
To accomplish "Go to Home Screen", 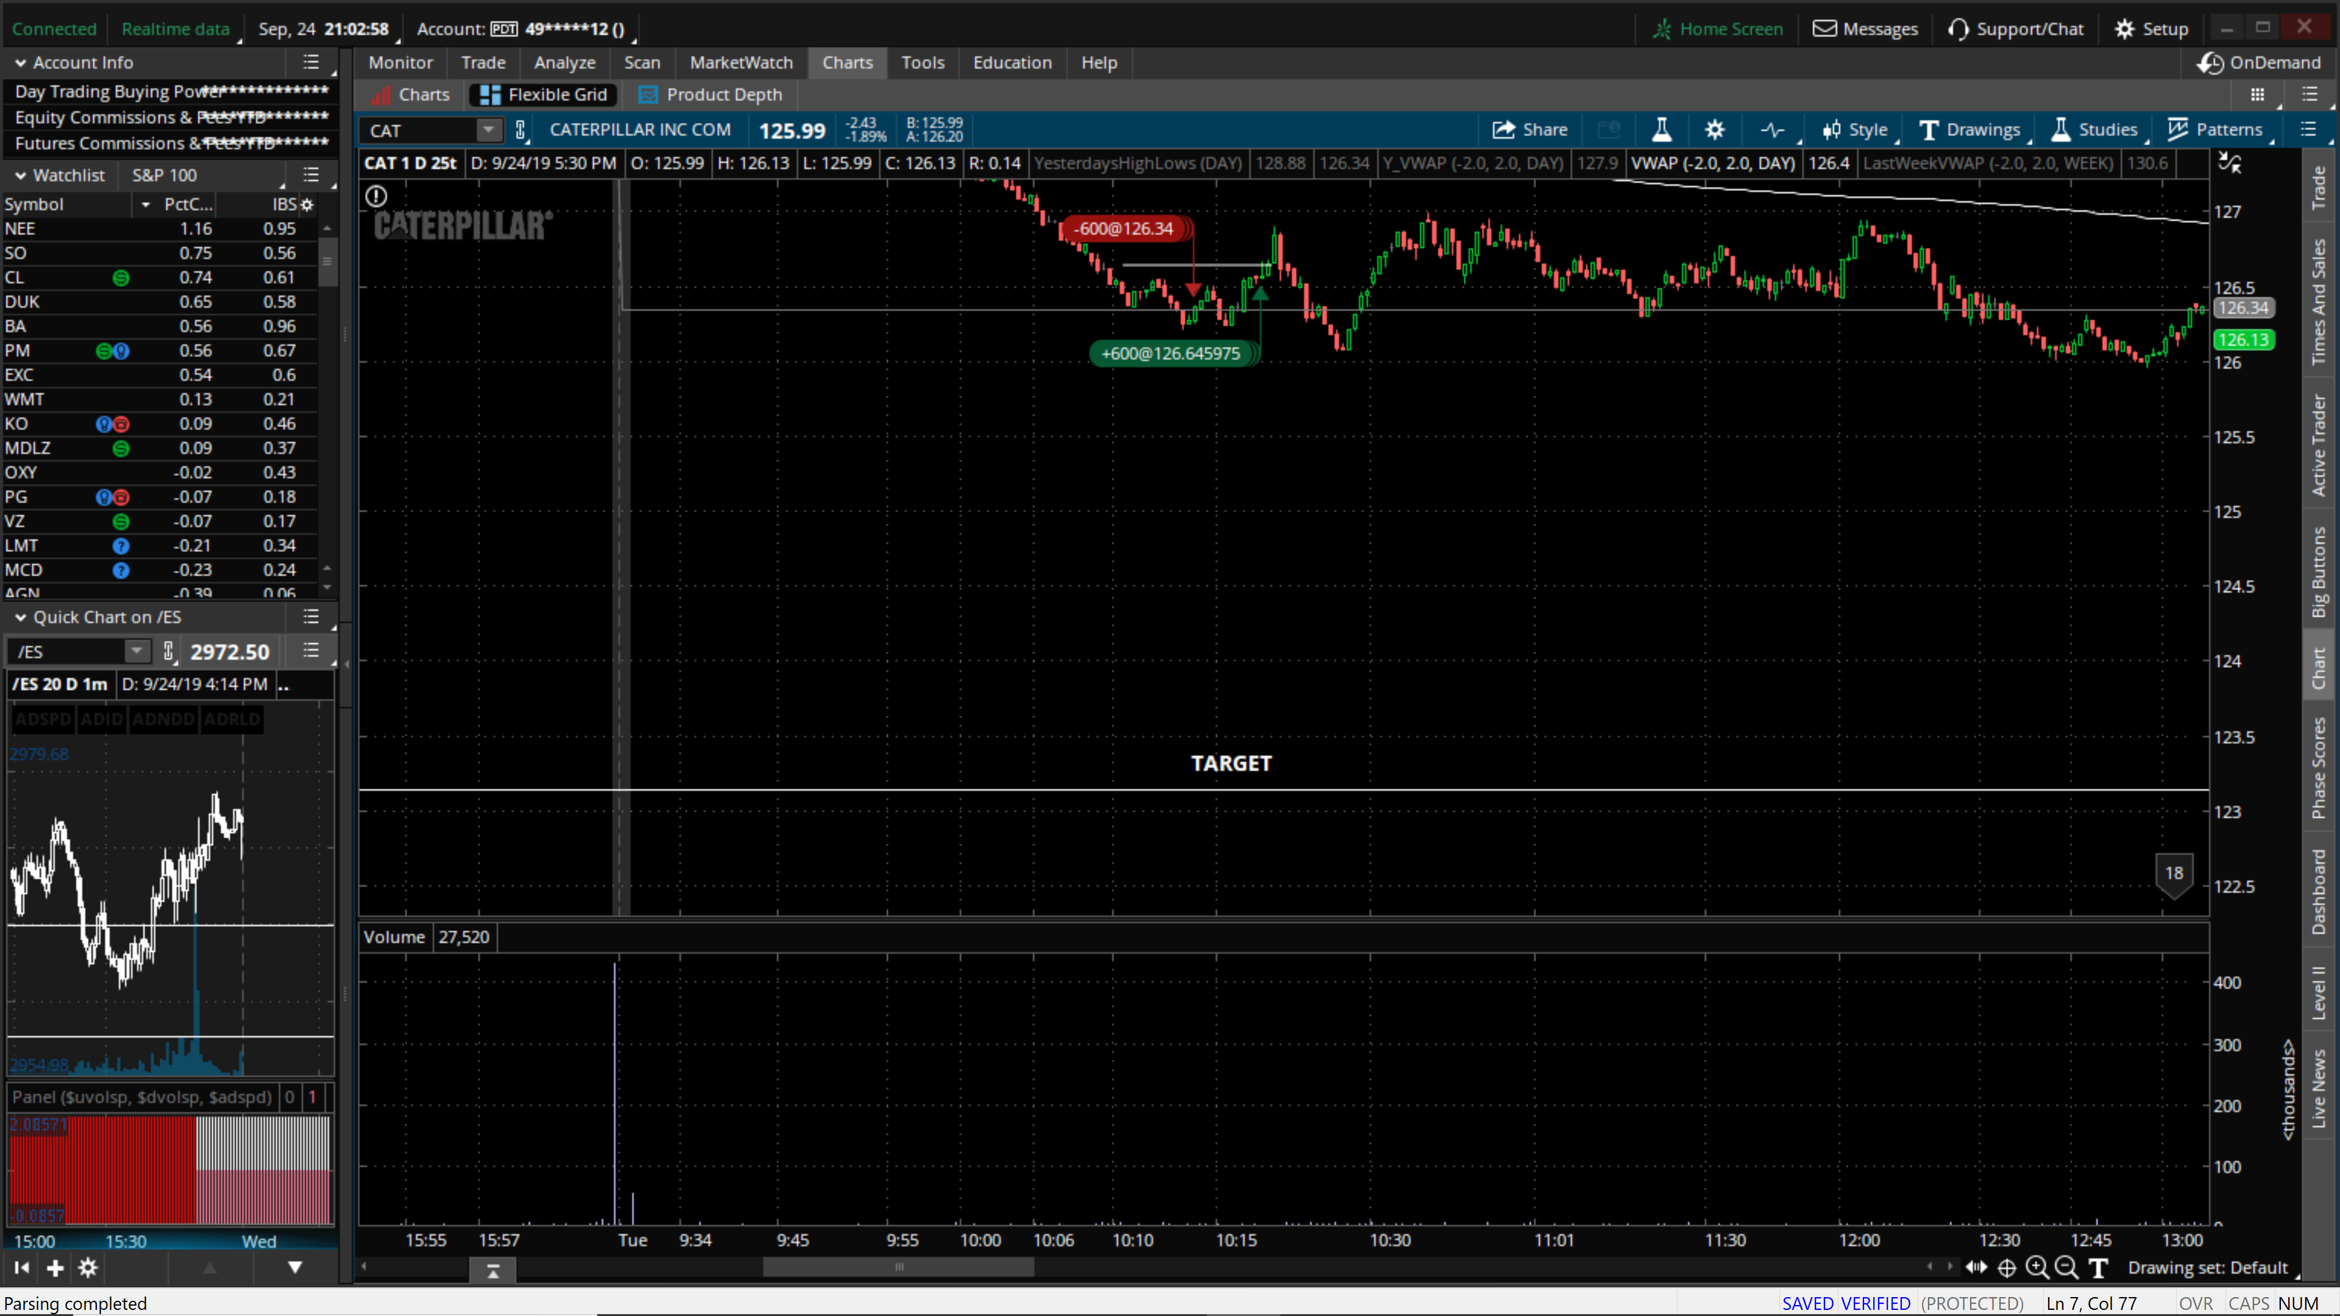I will pos(1718,29).
